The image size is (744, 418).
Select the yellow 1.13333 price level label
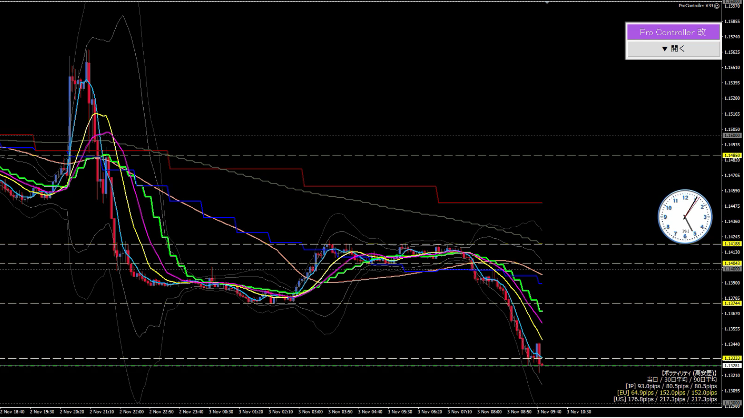732,358
